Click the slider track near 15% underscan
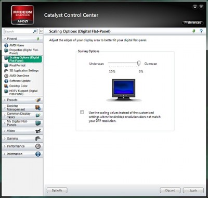This screenshot has width=208, height=198. (110, 63)
